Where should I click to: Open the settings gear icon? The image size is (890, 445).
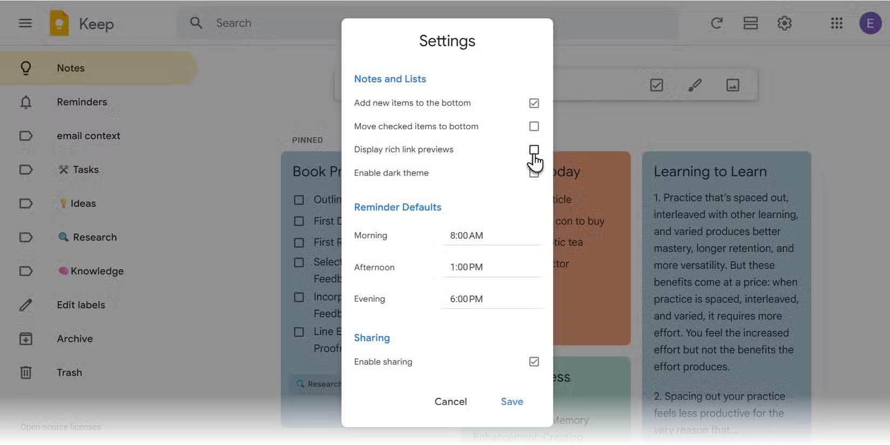pos(784,23)
